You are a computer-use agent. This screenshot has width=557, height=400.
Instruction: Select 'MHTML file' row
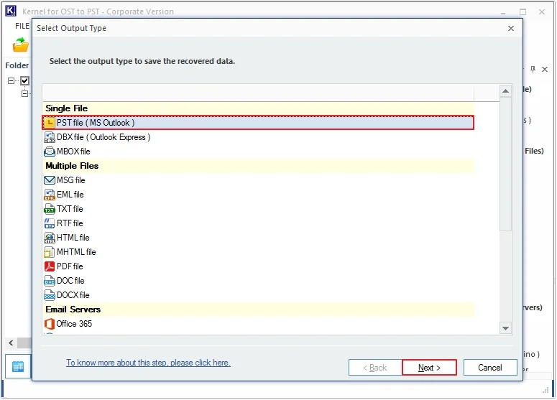(258, 252)
